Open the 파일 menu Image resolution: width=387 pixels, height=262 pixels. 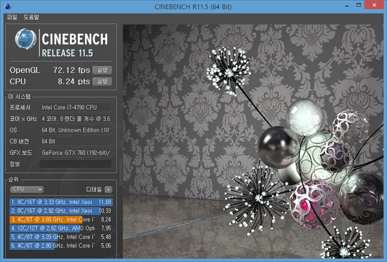coord(12,17)
